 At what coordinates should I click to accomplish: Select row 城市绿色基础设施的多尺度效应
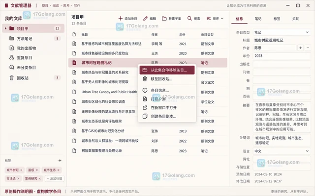148,53
